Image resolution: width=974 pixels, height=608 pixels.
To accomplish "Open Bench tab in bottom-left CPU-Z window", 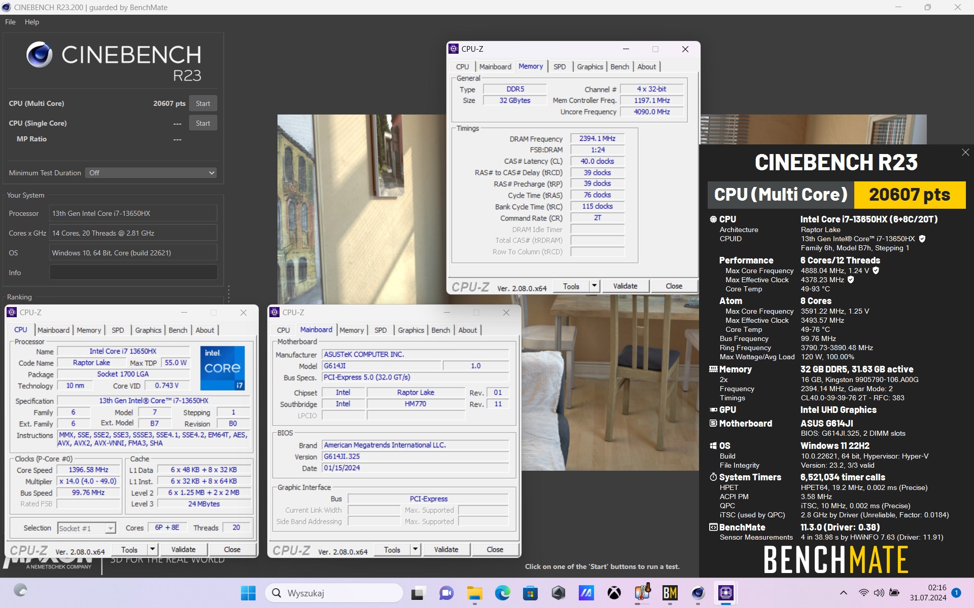I will coord(178,330).
